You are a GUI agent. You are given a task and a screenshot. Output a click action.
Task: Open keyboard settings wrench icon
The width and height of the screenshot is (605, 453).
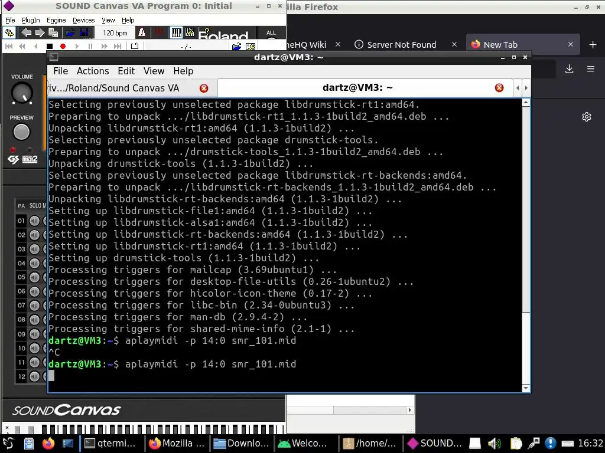[190, 33]
